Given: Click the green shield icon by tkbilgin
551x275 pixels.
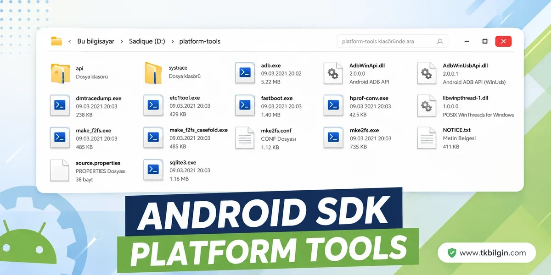Looking at the screenshot, I should pos(452,253).
